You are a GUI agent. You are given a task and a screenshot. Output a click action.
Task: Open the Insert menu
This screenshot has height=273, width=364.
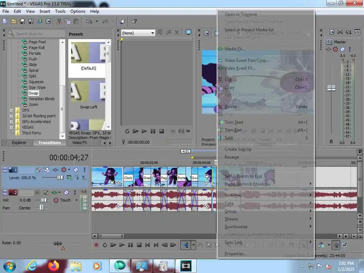tap(45, 11)
